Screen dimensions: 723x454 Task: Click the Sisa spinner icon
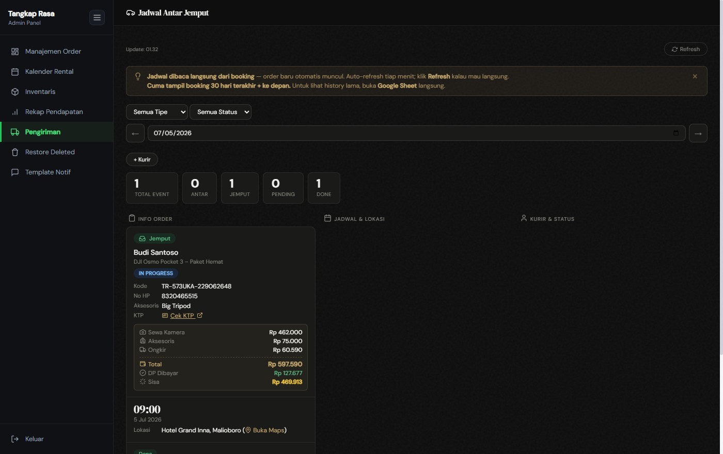pos(143,382)
